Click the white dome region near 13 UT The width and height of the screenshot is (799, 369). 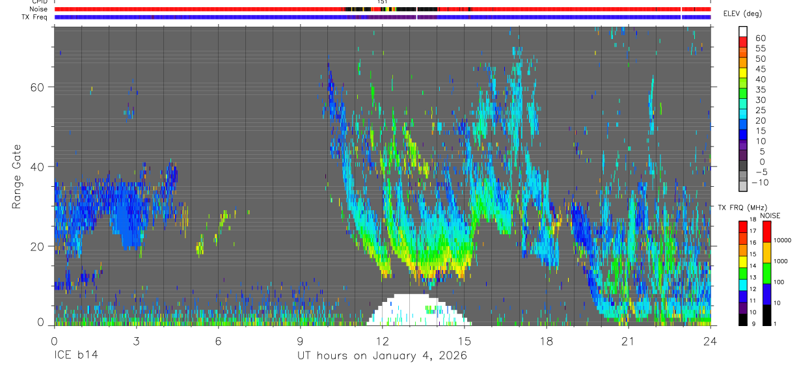click(420, 311)
